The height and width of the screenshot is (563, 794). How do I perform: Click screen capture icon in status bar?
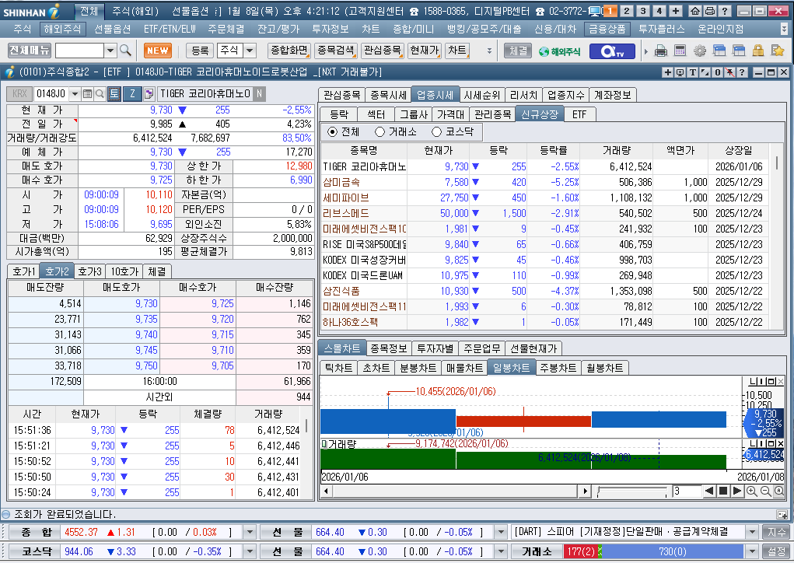pyautogui.click(x=782, y=514)
